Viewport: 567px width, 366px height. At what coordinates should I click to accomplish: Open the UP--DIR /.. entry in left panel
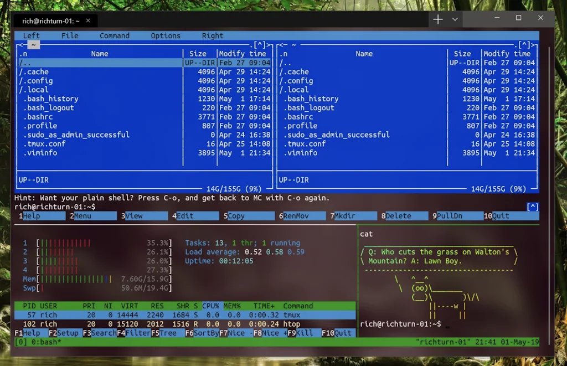pyautogui.click(x=44, y=63)
